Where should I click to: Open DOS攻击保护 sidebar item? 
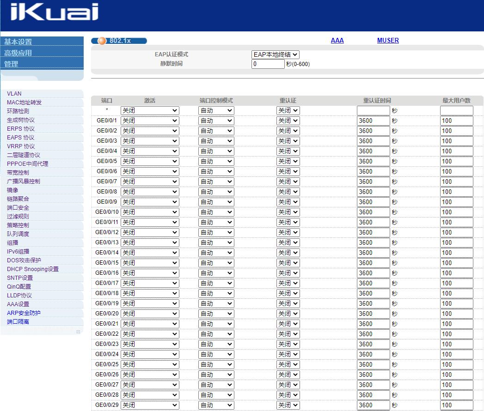tap(24, 260)
